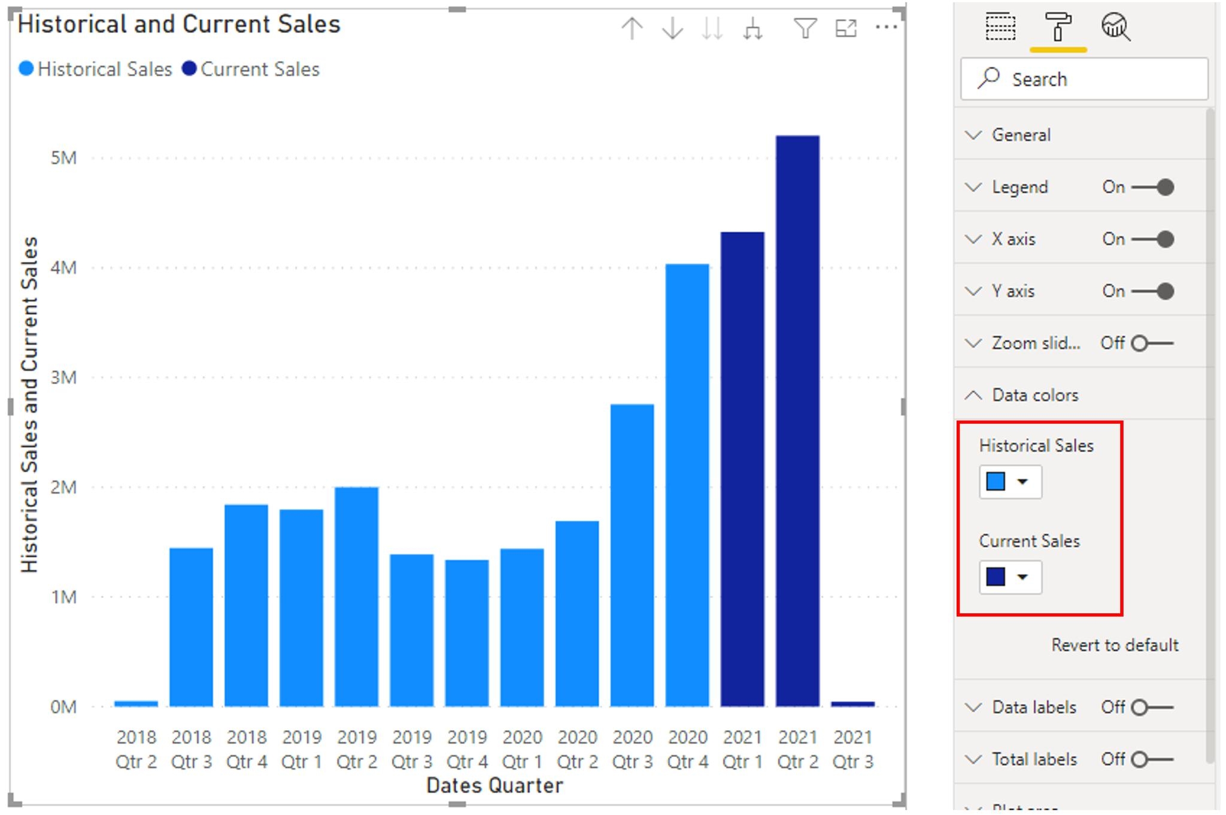
Task: Enable the Total labels toggle
Action: click(x=1152, y=759)
